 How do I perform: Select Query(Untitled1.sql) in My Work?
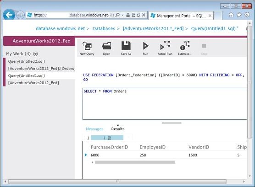[26, 75]
